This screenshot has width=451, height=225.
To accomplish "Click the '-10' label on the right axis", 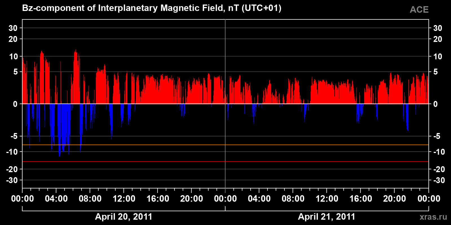I will point(439,152).
